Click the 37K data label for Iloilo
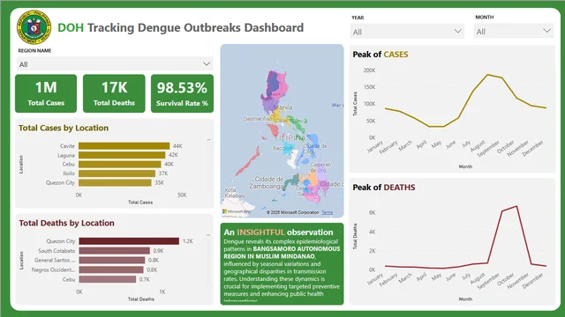The height and width of the screenshot is (317, 565). click(x=163, y=173)
